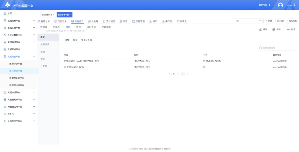
Task: Click the 设置 gear icon
Action: click(121, 21)
